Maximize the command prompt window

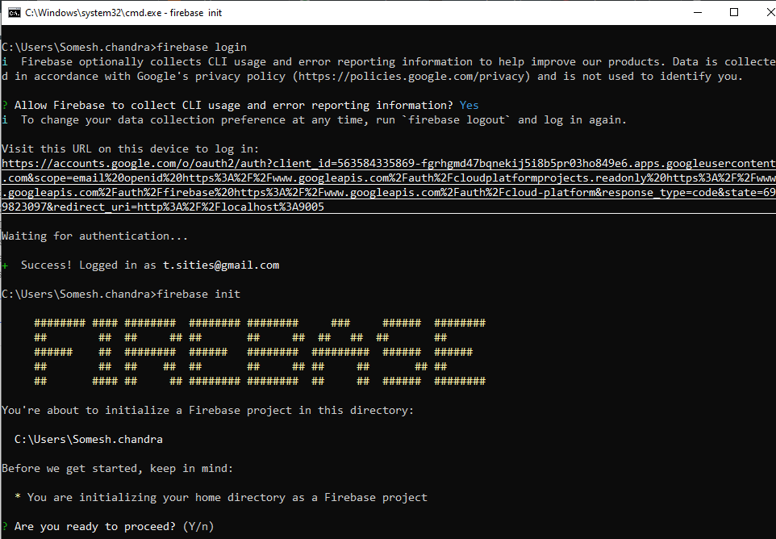coord(734,11)
